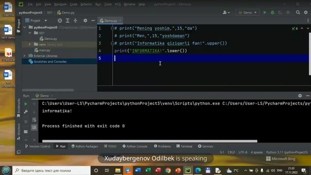Image resolution: width=311 pixels, height=175 pixels.
Task: Toggle scroll to end in Run console
Action: point(34,127)
